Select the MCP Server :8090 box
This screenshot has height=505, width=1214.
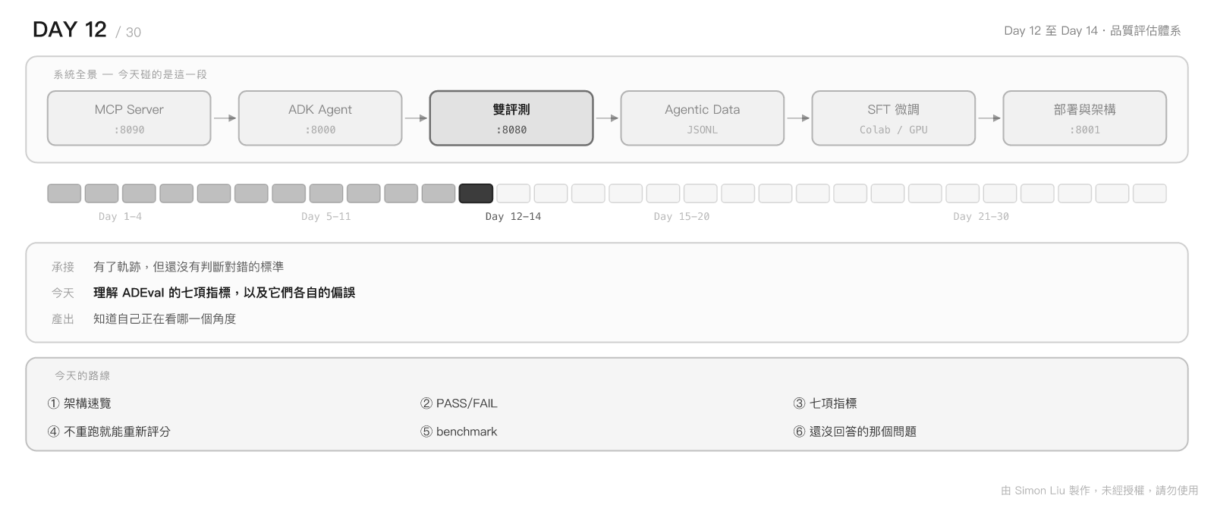(129, 118)
